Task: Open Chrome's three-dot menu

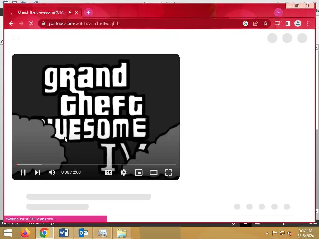Action: click(x=308, y=23)
